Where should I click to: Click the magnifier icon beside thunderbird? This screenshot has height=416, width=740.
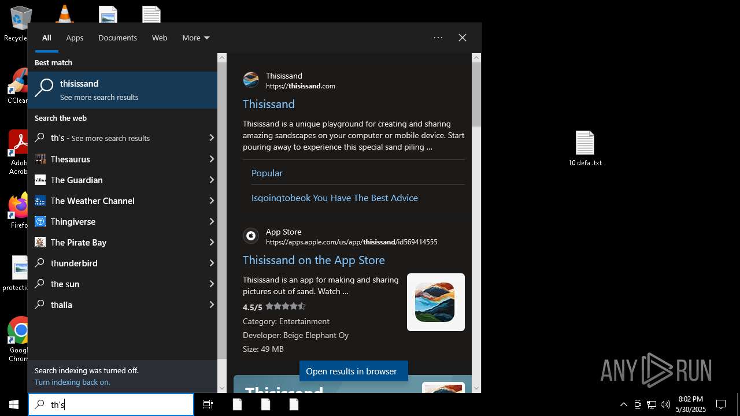point(40,263)
